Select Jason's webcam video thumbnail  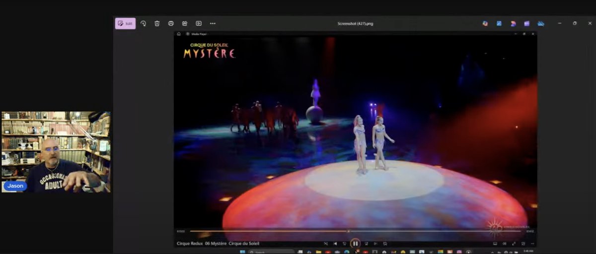[x=56, y=152]
